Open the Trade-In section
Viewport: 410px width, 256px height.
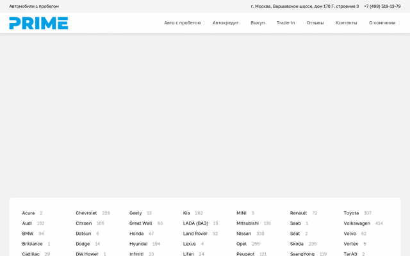[286, 23]
